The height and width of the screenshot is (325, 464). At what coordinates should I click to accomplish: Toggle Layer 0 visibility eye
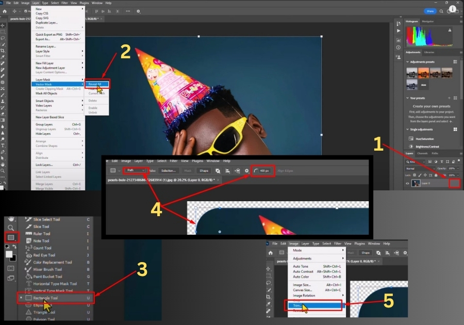click(407, 184)
